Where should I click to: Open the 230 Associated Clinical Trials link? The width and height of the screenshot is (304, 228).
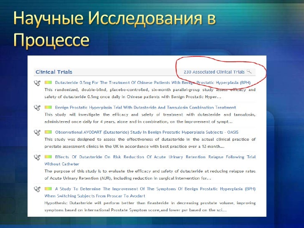pyautogui.click(x=214, y=72)
